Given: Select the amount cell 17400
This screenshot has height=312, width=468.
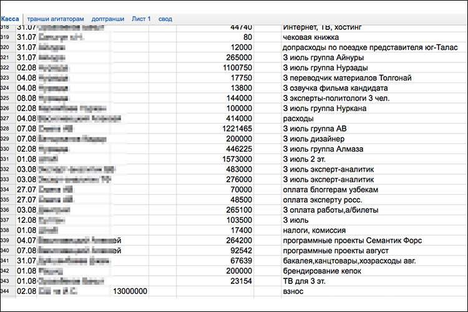Looking at the screenshot, I should [215, 230].
